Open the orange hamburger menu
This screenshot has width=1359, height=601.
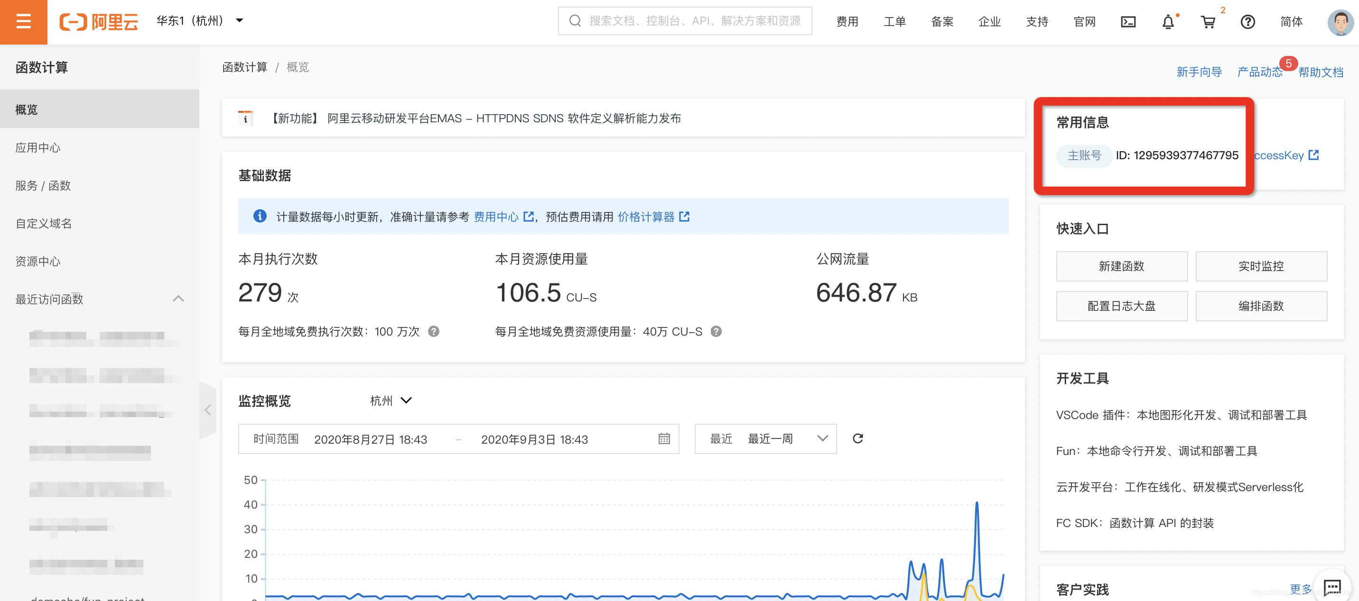pos(23,22)
